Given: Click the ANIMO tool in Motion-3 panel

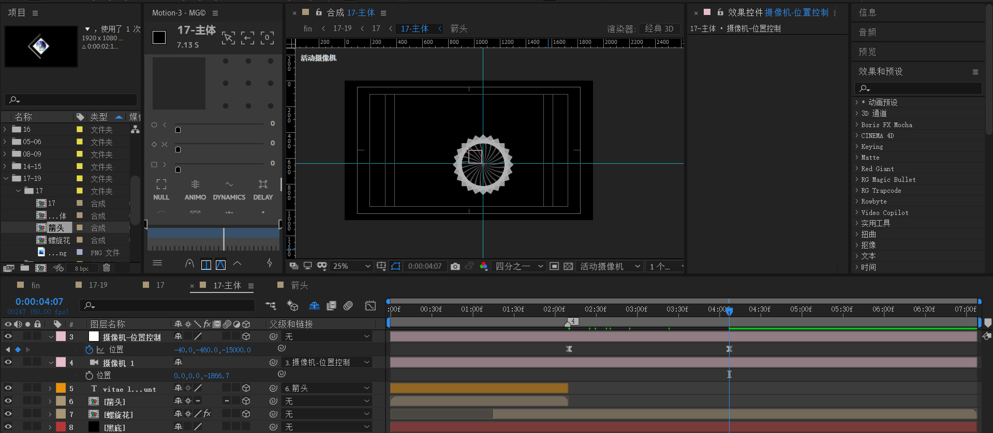Looking at the screenshot, I should click(195, 190).
